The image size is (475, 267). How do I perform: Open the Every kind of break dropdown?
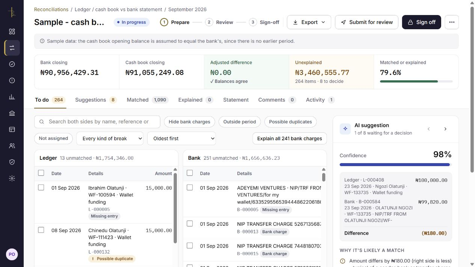(x=110, y=138)
